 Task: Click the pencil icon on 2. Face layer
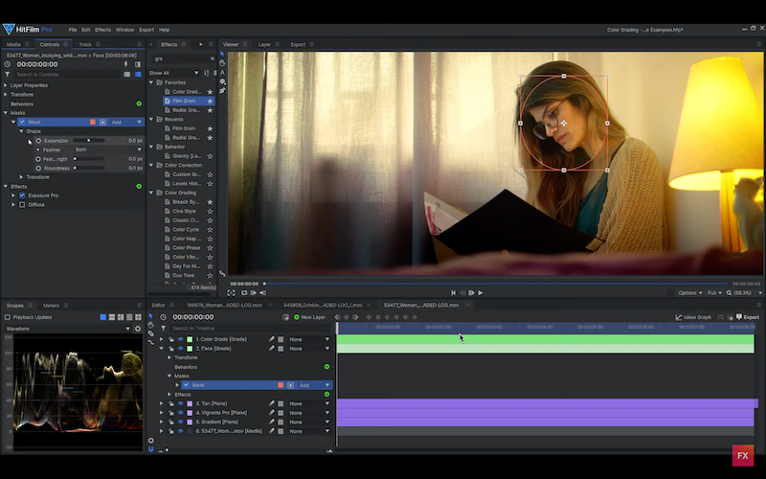tap(272, 349)
